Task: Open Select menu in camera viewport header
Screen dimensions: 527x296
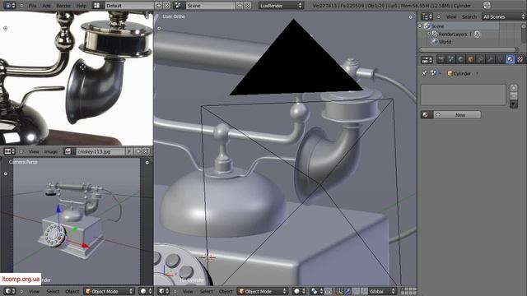Action: click(53, 291)
